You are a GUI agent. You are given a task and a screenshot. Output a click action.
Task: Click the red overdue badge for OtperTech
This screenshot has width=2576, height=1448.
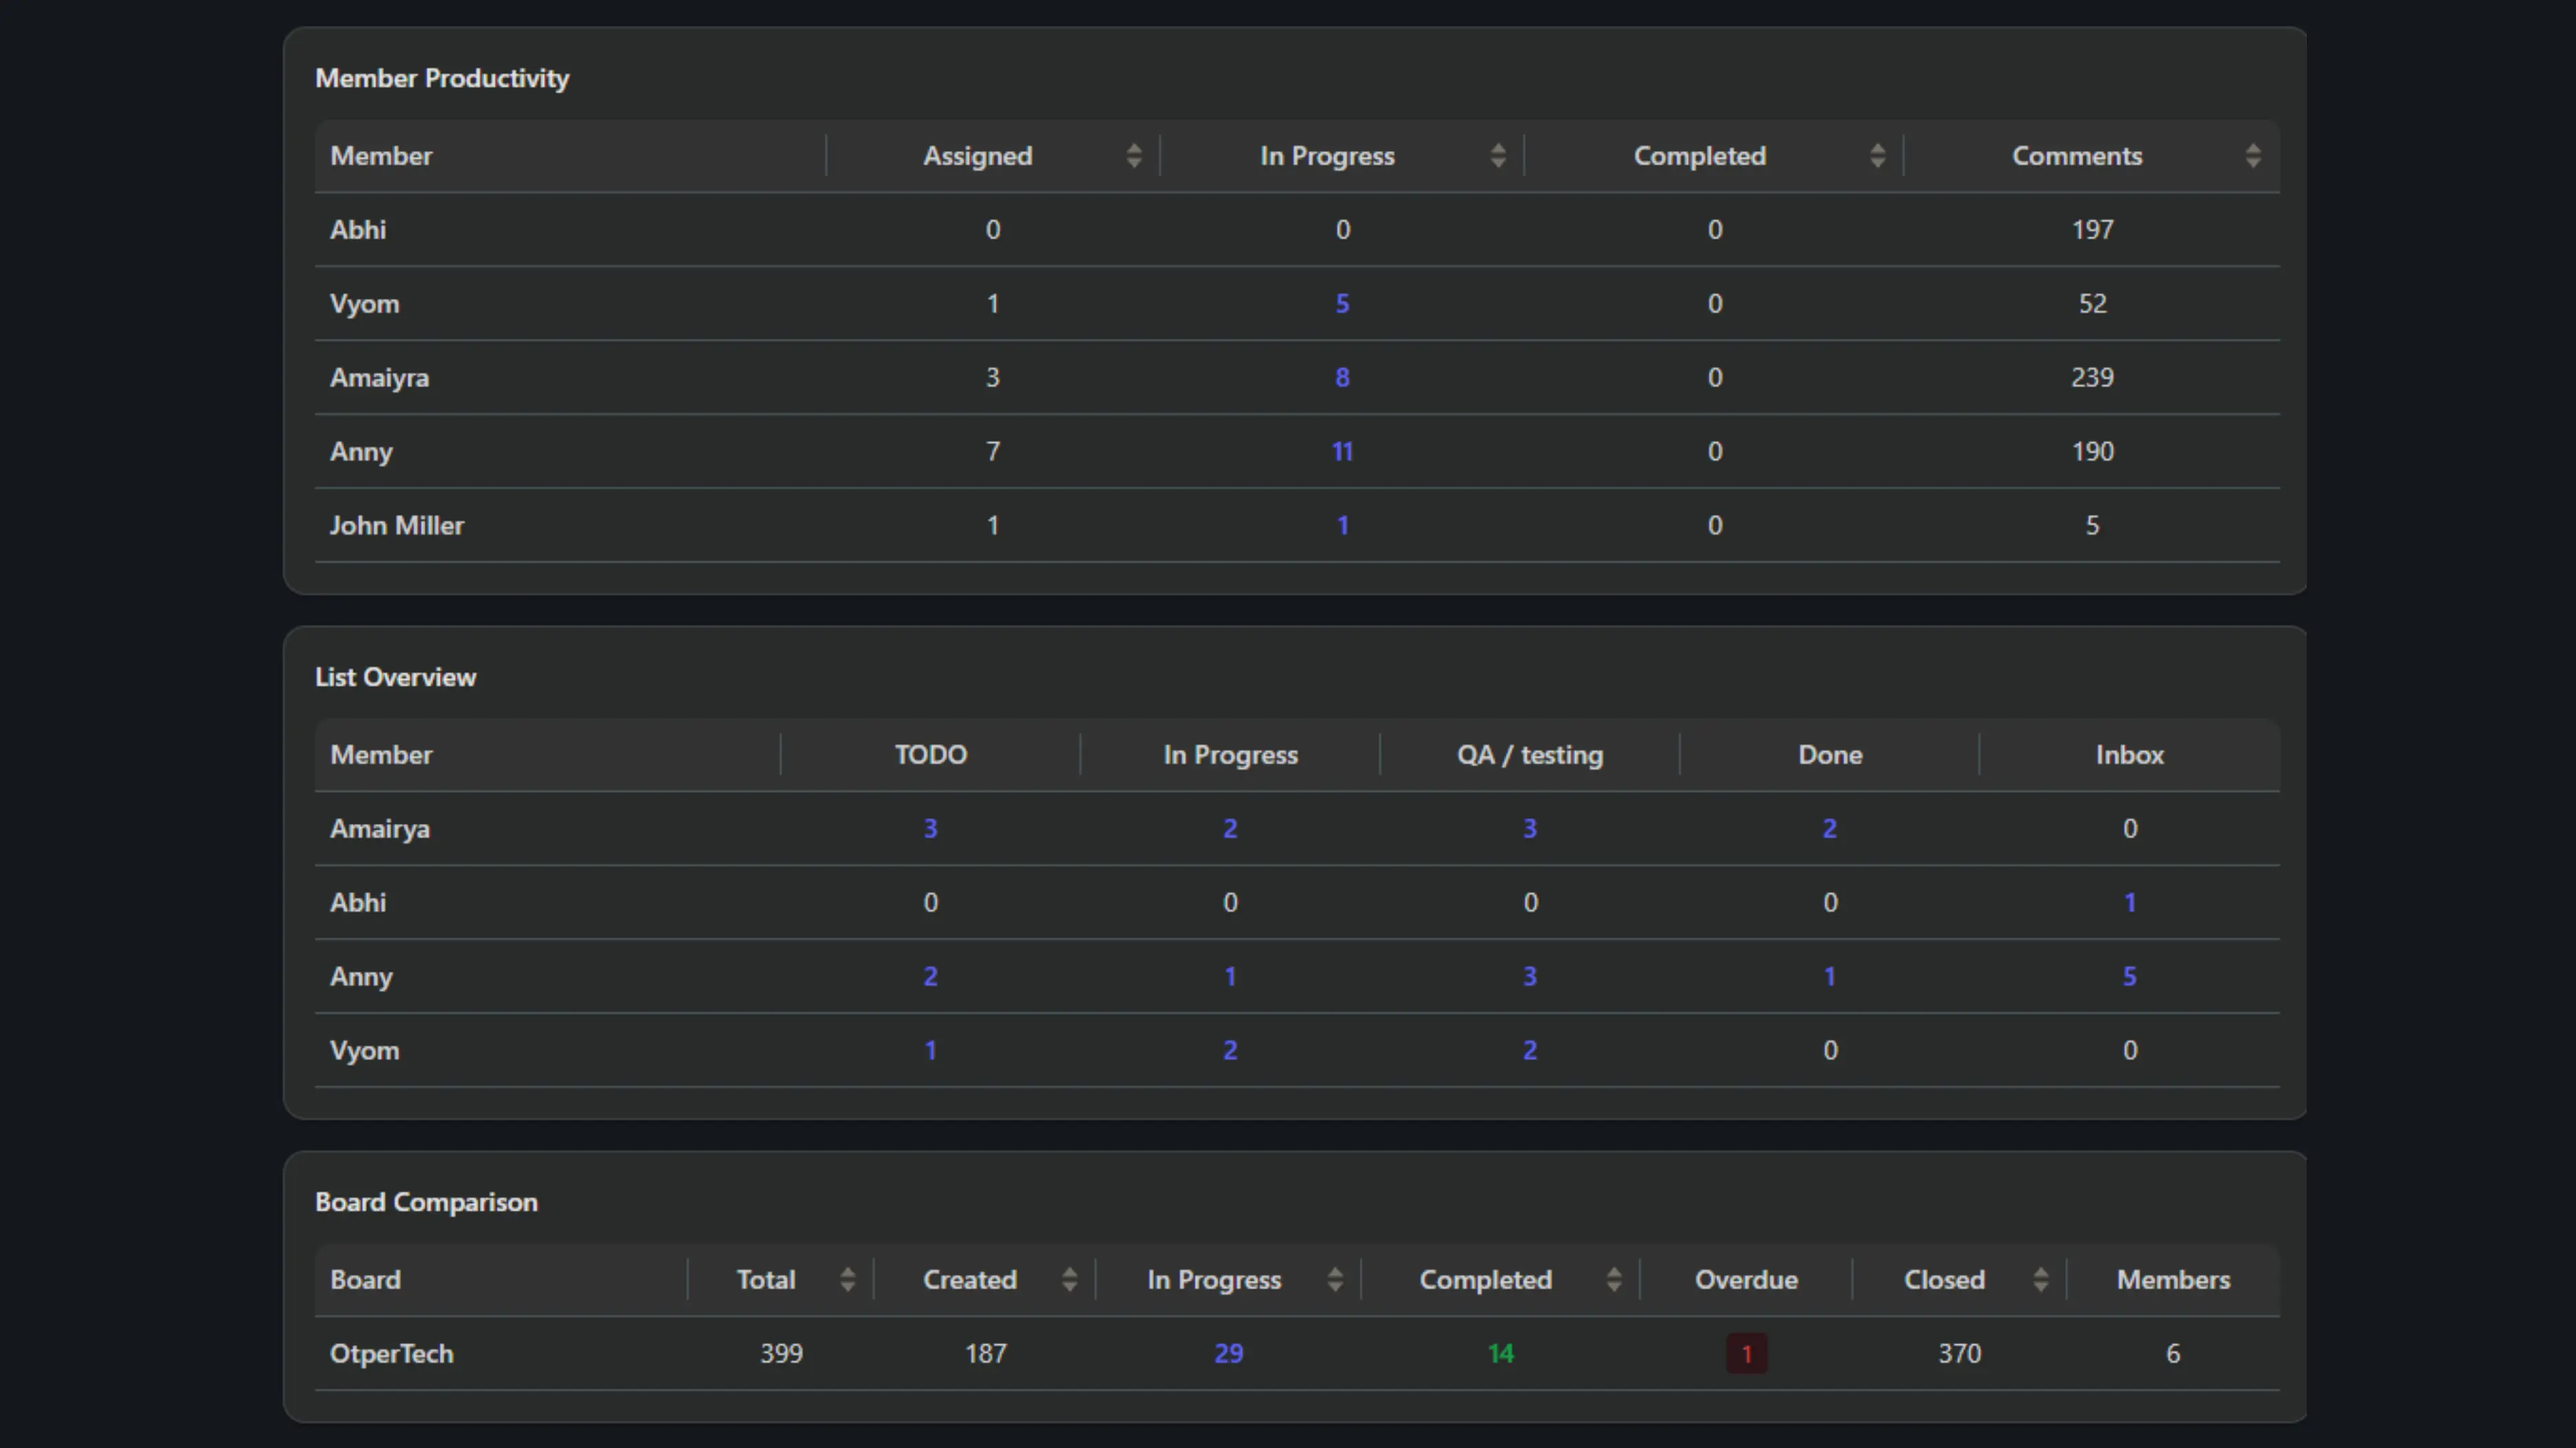click(x=1746, y=1354)
